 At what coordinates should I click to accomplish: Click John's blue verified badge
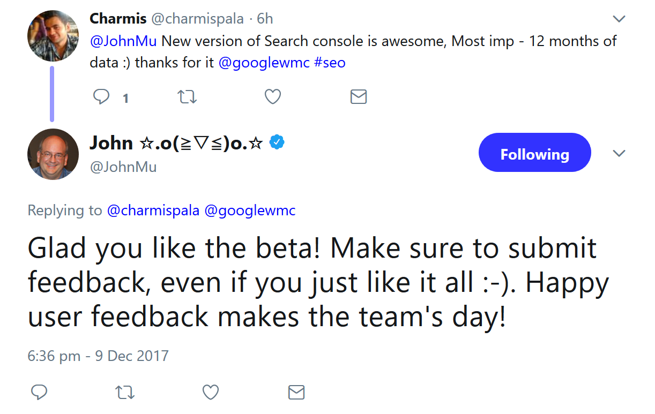pyautogui.click(x=277, y=142)
